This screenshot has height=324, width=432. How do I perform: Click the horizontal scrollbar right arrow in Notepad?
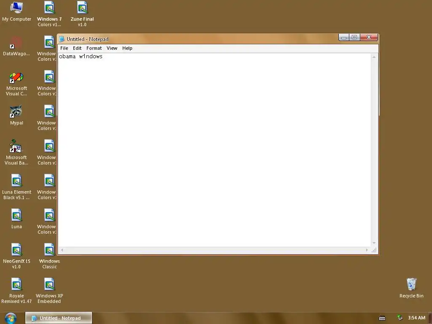367,250
